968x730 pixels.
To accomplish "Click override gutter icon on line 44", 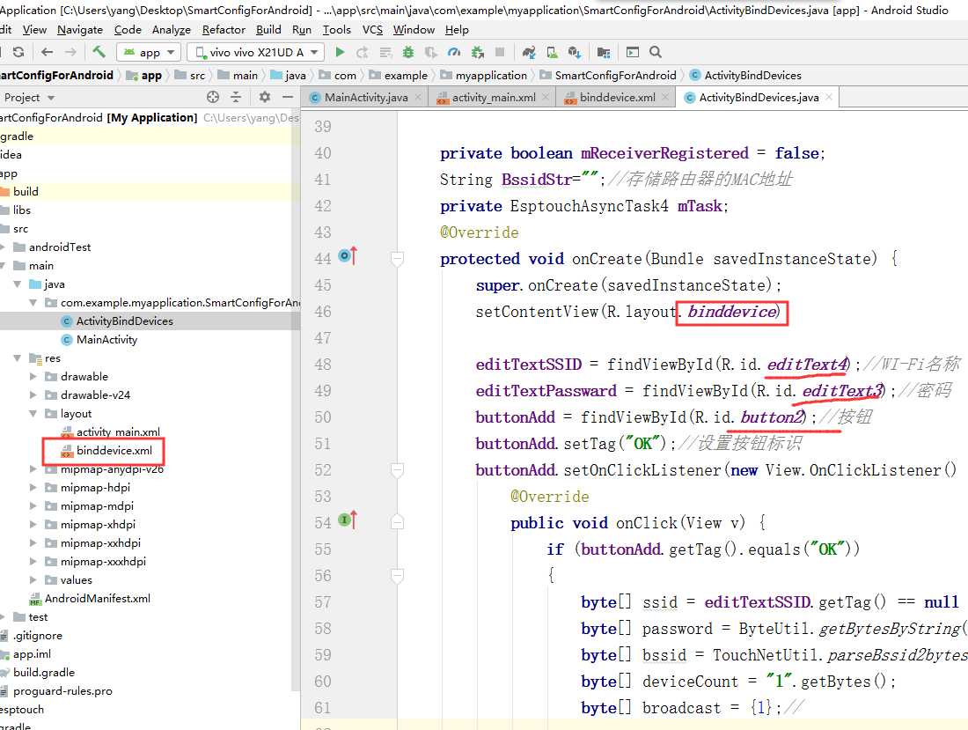I will (x=348, y=255).
